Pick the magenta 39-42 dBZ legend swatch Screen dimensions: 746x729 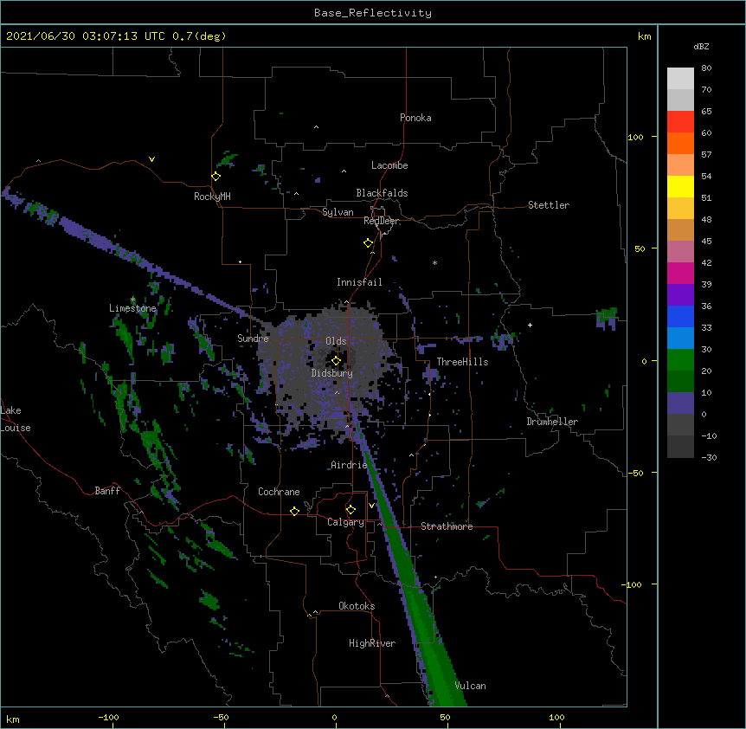(x=680, y=273)
